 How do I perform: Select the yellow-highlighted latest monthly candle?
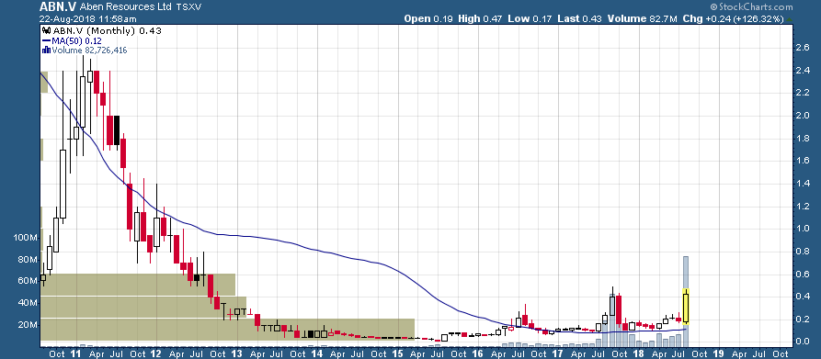[685, 307]
